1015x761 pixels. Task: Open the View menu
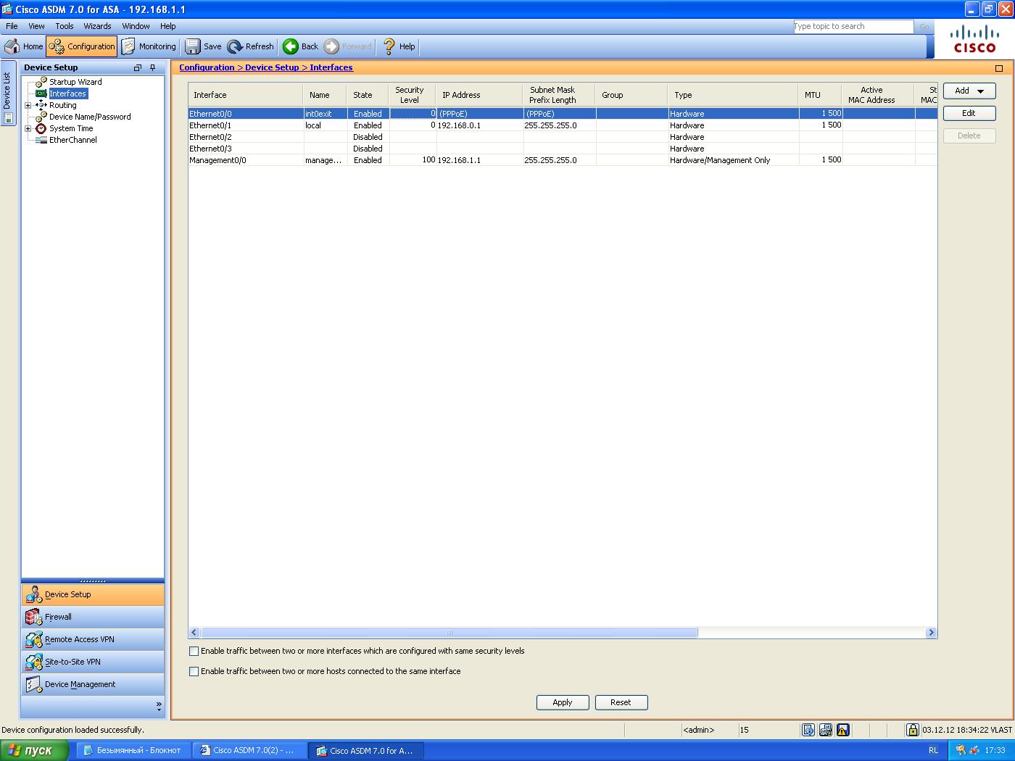pyautogui.click(x=36, y=26)
